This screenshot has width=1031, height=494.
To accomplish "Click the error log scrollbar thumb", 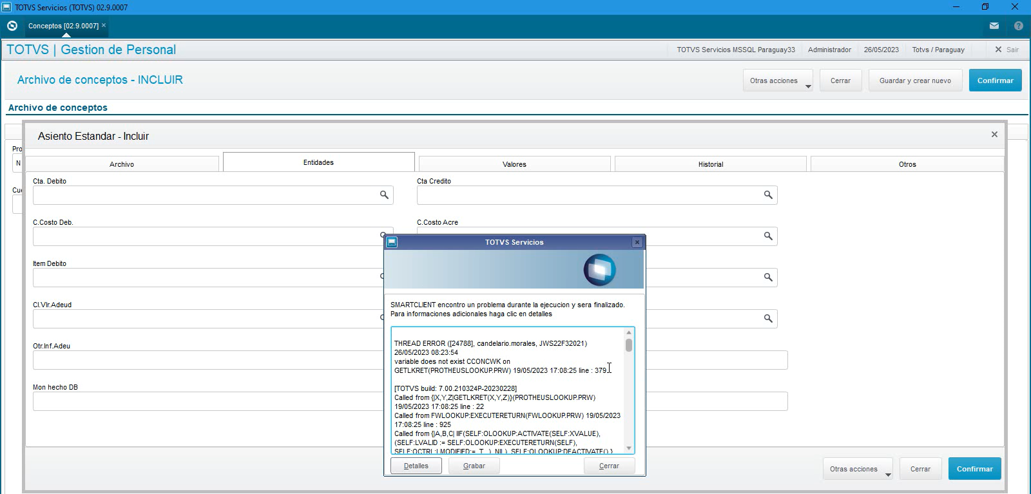I will tap(629, 345).
